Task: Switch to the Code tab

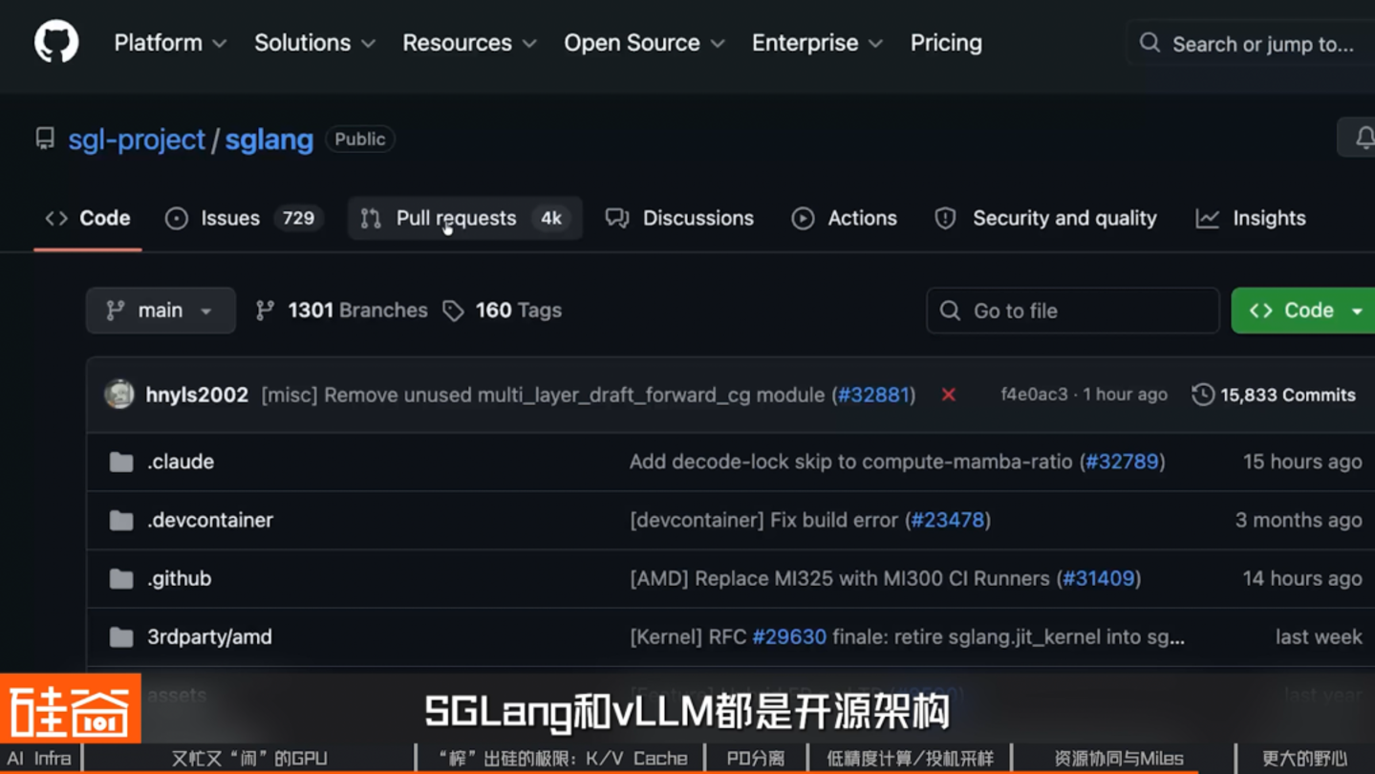Action: [88, 218]
